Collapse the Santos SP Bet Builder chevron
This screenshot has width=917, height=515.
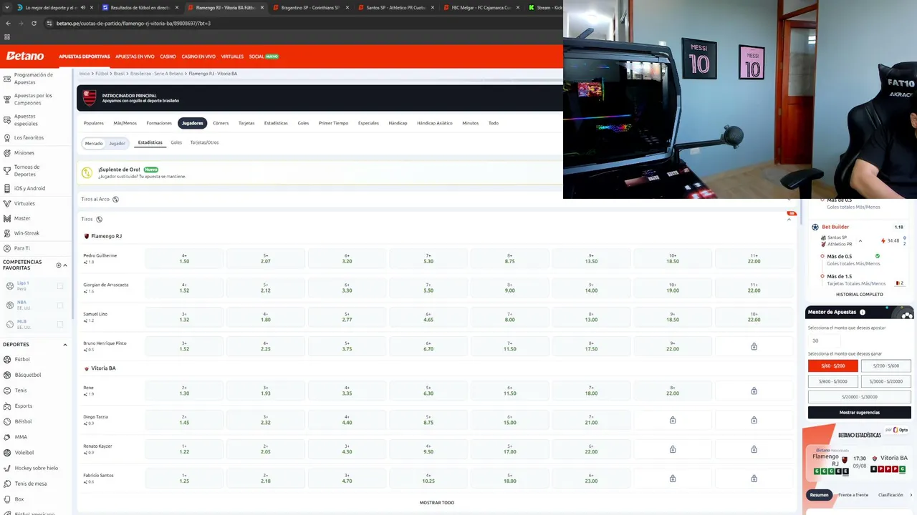coord(860,241)
